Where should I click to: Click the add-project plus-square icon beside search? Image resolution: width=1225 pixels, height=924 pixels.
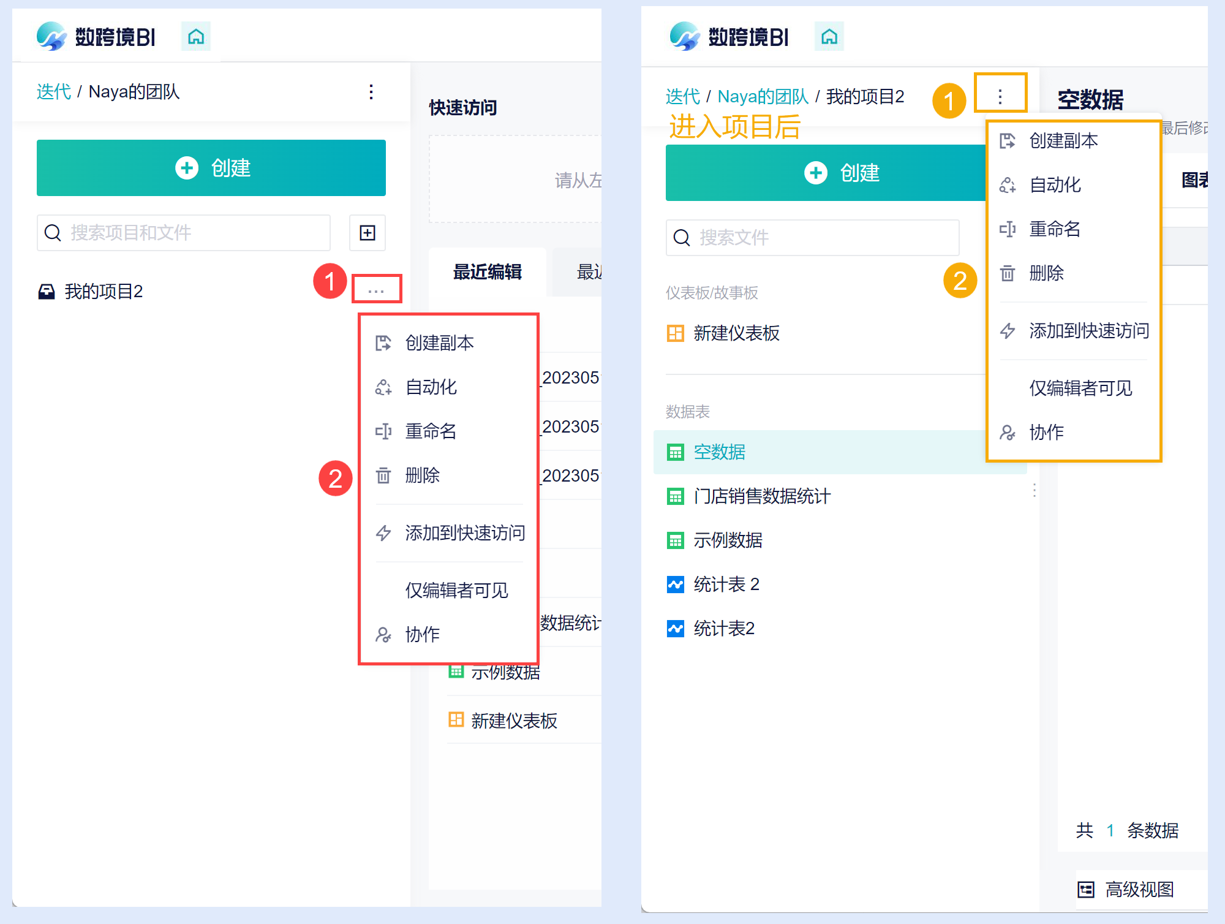[367, 233]
